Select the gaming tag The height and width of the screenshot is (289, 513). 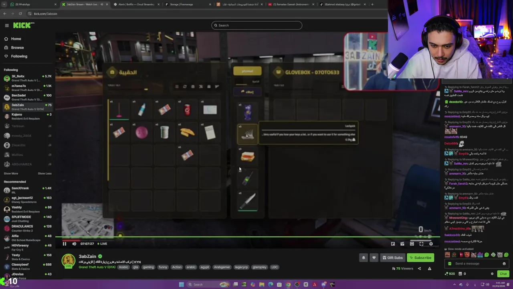pyautogui.click(x=148, y=267)
